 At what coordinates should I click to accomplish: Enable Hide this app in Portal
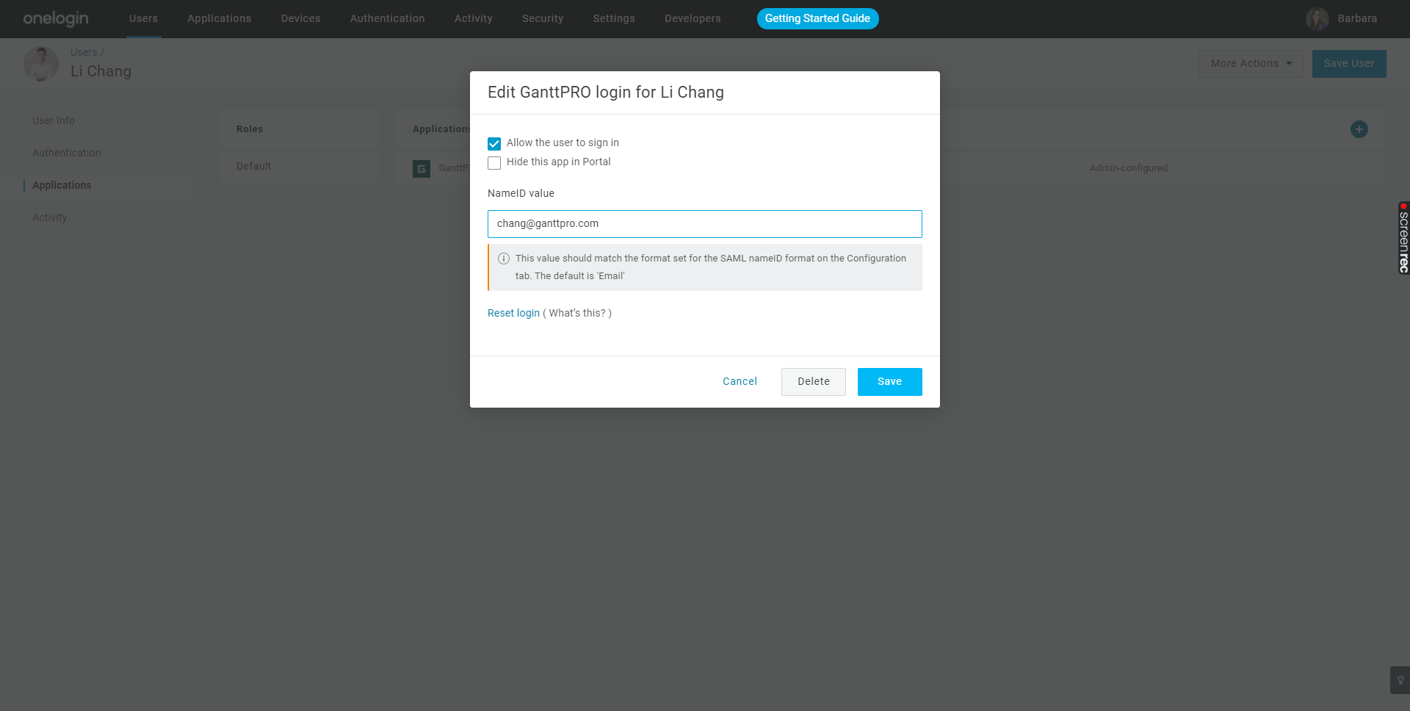coord(494,163)
